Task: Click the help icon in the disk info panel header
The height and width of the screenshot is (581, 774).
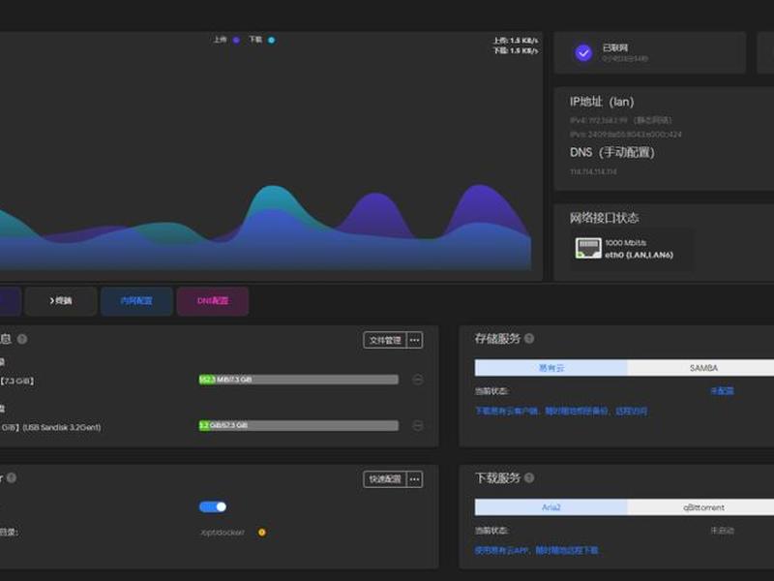Action: (22, 339)
